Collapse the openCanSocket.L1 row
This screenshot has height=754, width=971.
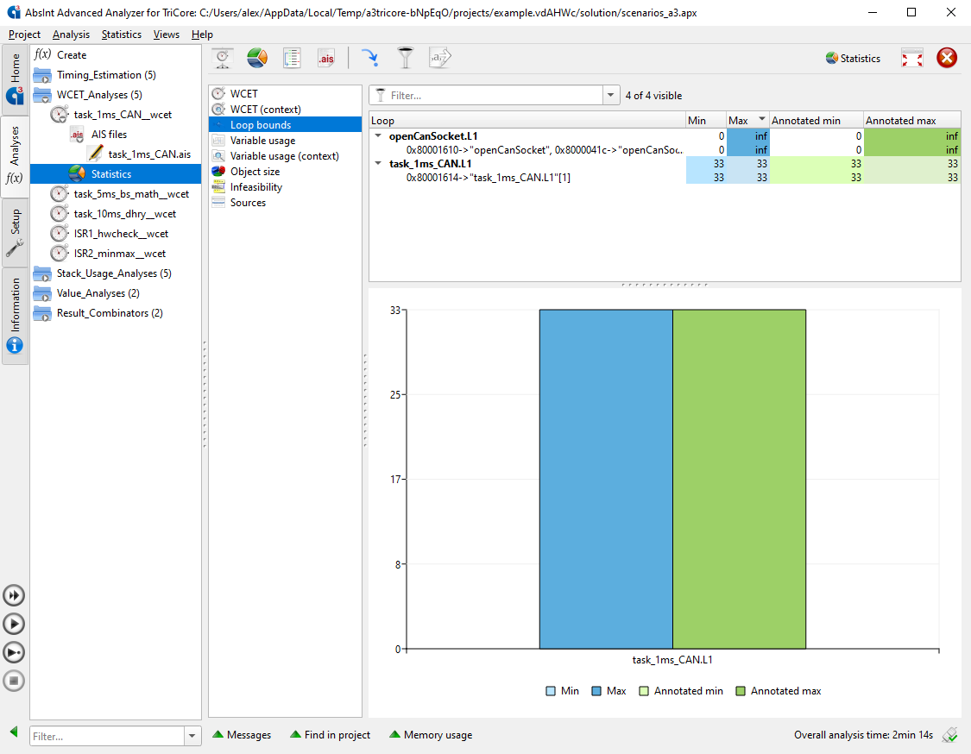click(378, 135)
